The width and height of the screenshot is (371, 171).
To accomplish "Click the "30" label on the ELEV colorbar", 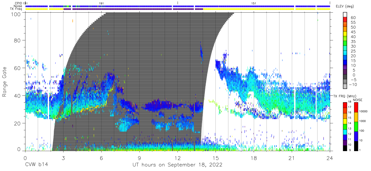I will click(x=353, y=46).
